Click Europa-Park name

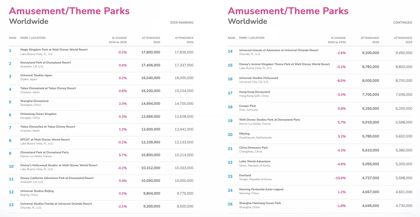pyautogui.click(x=247, y=106)
